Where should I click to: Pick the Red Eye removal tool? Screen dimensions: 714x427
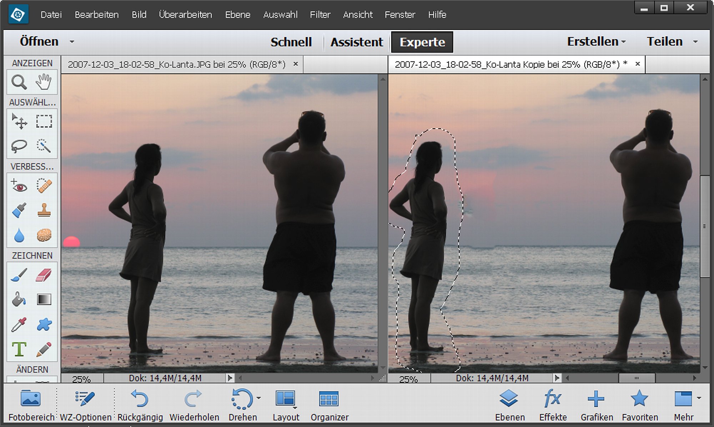pos(19,186)
